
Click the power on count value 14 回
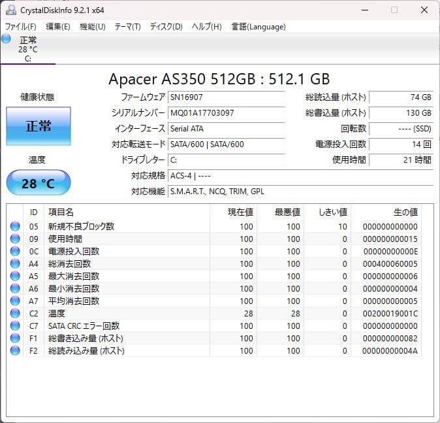click(401, 144)
